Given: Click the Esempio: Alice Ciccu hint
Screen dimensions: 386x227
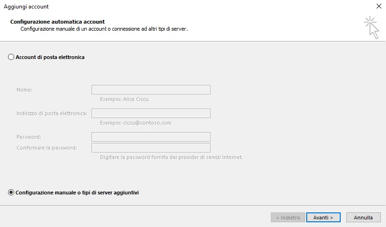Looking at the screenshot, I should tap(124, 99).
